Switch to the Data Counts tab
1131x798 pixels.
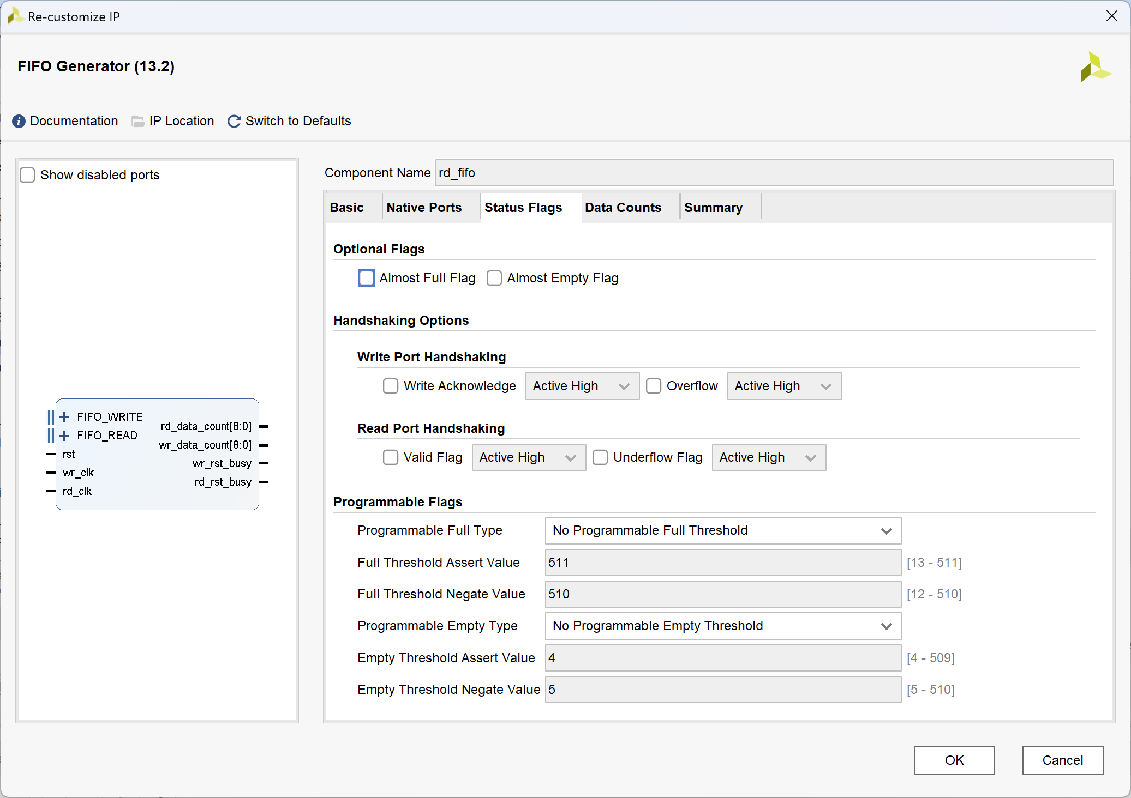pos(623,208)
